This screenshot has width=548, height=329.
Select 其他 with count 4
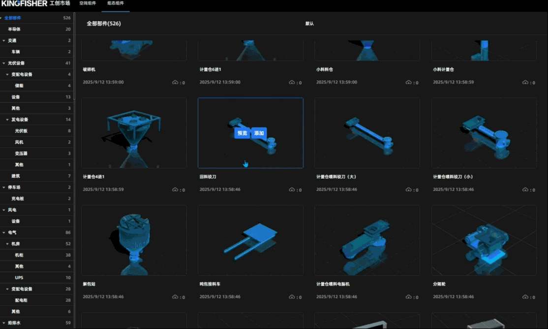[x=37, y=266]
